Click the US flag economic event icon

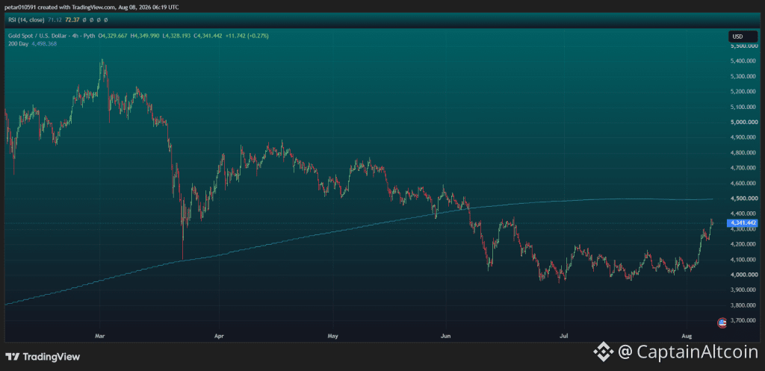click(x=722, y=322)
